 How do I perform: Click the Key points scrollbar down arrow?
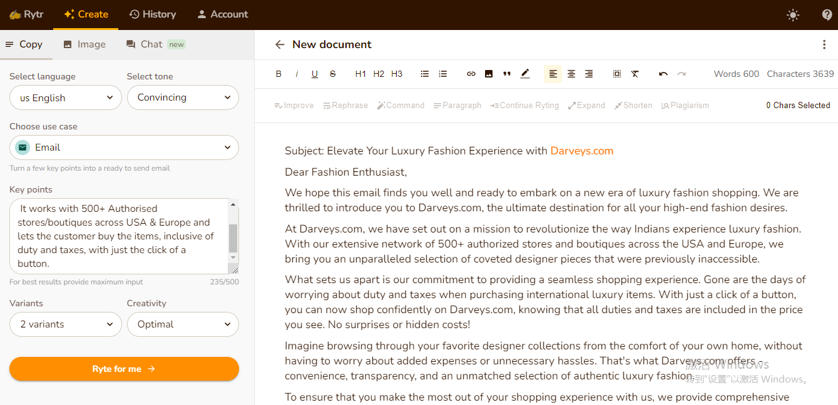[x=233, y=257]
